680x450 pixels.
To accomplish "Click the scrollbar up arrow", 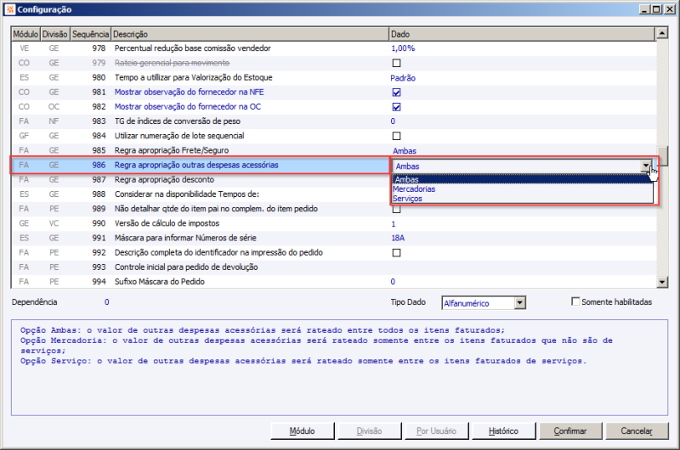I will [x=662, y=33].
